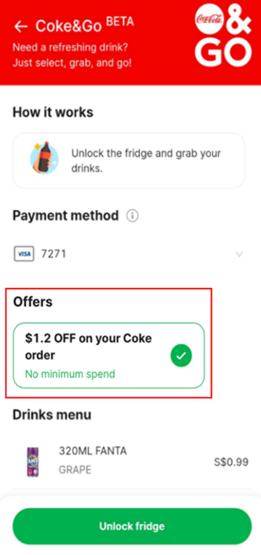The height and width of the screenshot is (555, 261).
Task: Click the VISA card icon
Action: tap(24, 254)
